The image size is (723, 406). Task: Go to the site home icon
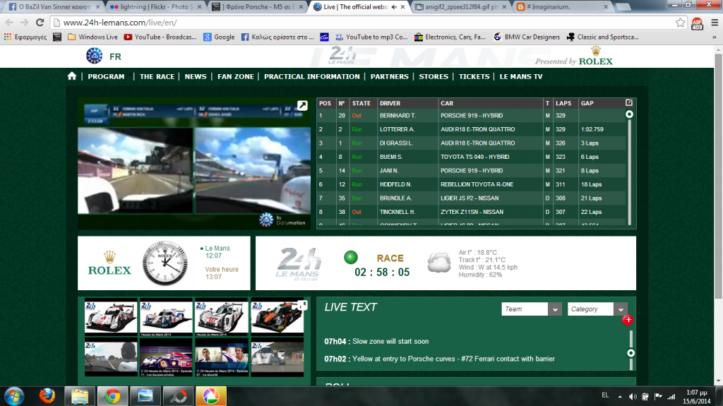72,76
